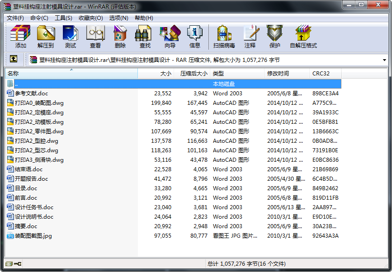Click the up-one-level folder icon
This screenshot has height=272, width=392.
coord(14,59)
